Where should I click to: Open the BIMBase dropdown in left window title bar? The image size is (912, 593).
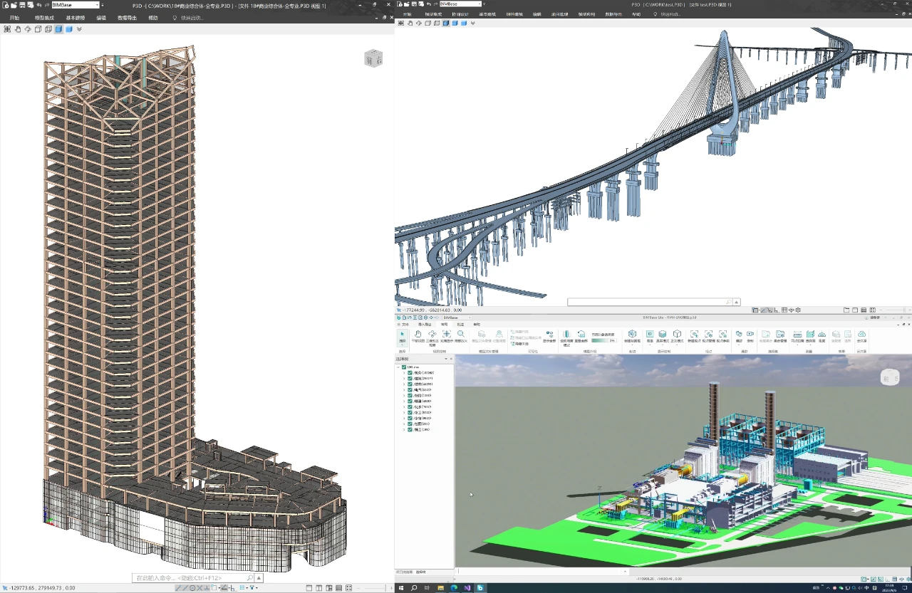coord(95,5)
